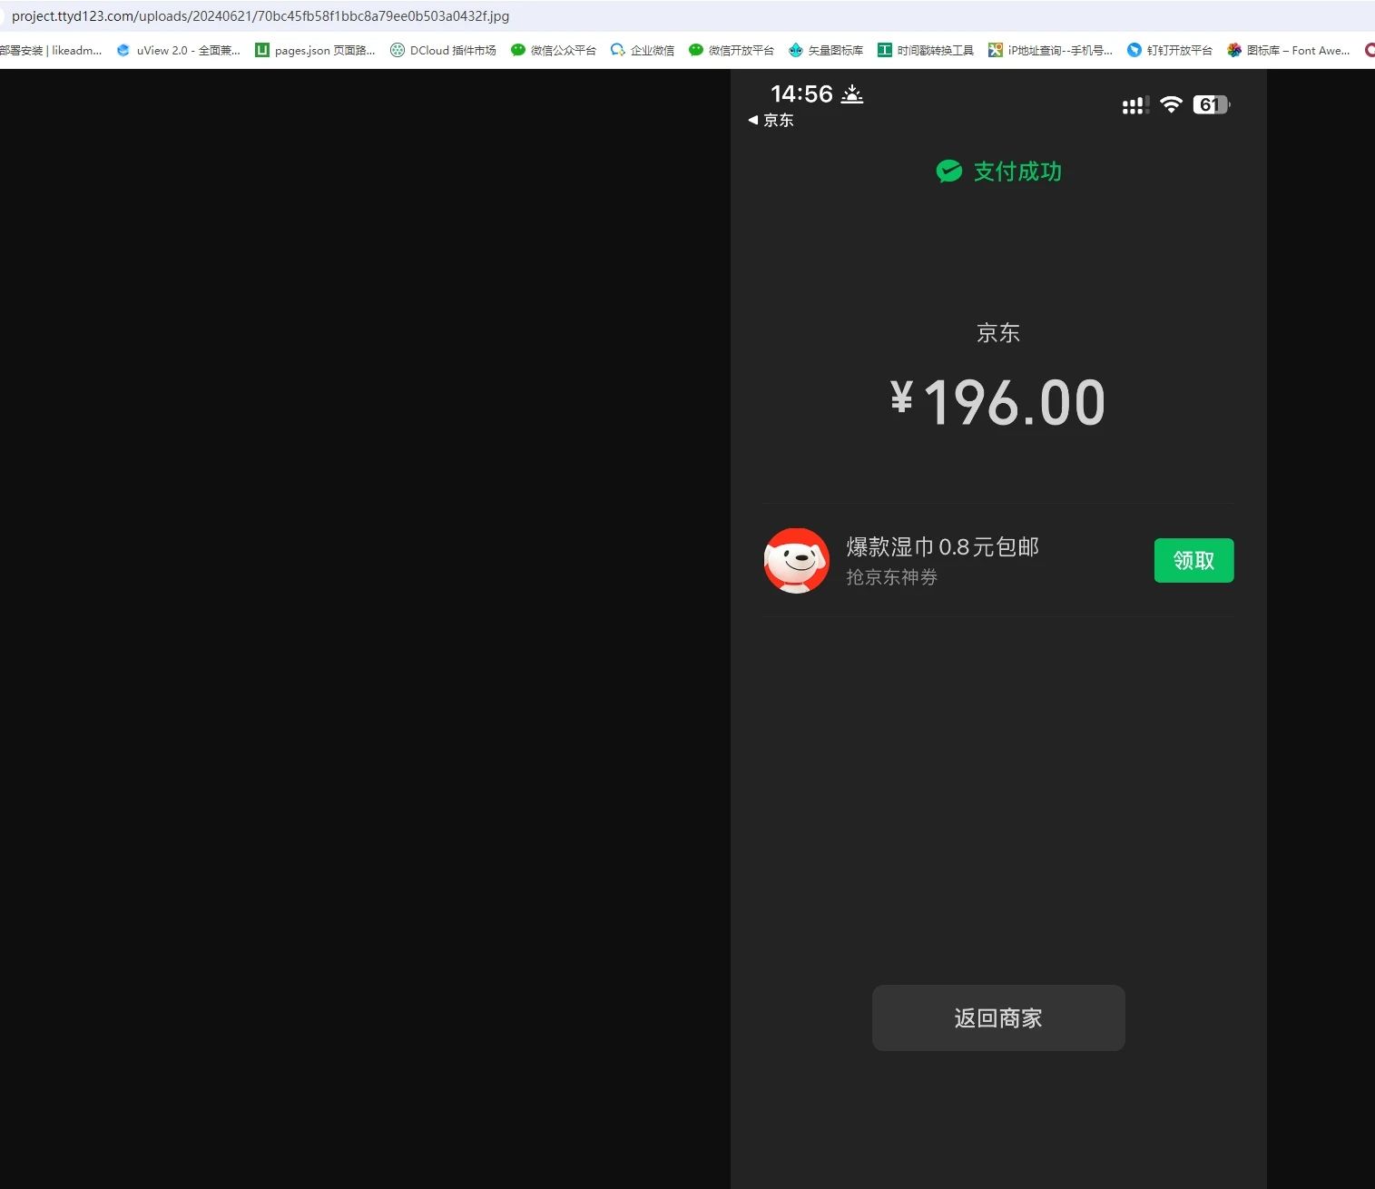1375x1189 pixels.
Task: Open the 钉钉开放平台 bookmark
Action: [1170, 51]
